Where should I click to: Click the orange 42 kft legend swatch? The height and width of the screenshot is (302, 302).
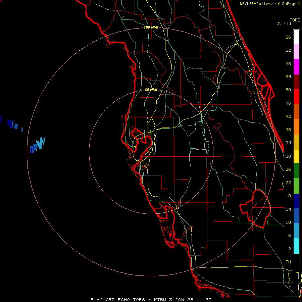tap(296, 127)
